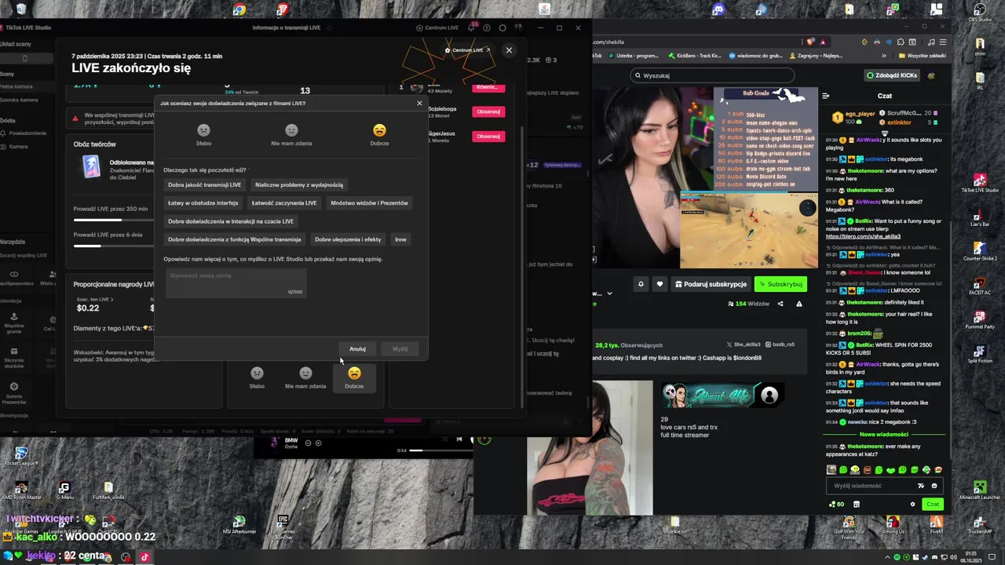This screenshot has height=565, width=1005.
Task: Close the 'LIVE zakończyło się' summary panel
Action: [509, 50]
